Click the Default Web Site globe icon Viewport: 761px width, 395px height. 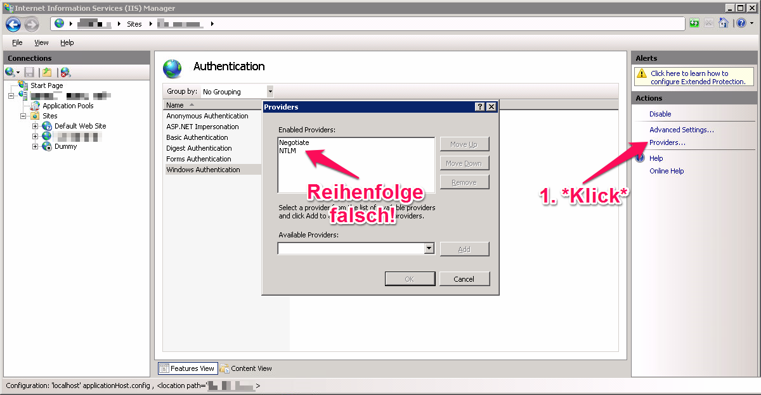pyautogui.click(x=47, y=126)
